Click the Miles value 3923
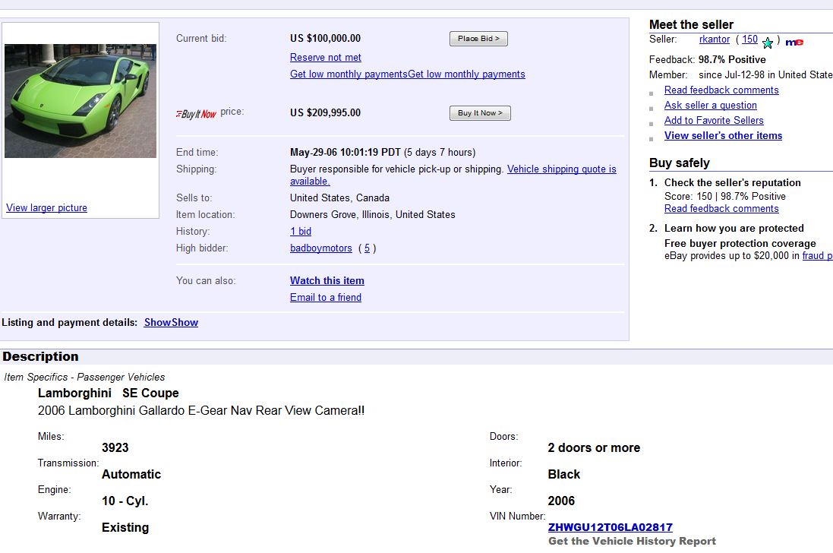Viewport: 833px width, 553px height. (115, 448)
